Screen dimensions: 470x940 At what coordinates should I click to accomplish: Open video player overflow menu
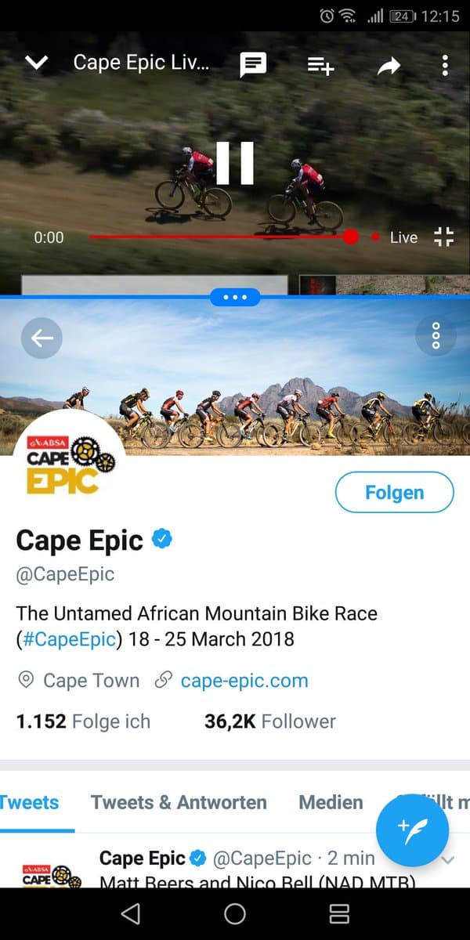tap(444, 65)
